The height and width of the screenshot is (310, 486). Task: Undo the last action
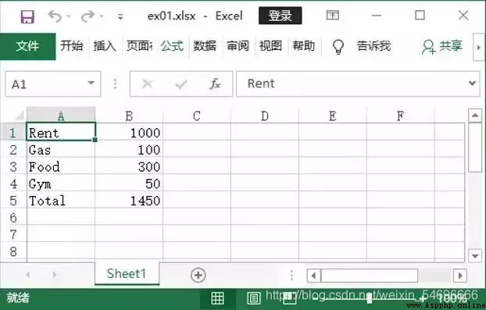click(x=55, y=16)
